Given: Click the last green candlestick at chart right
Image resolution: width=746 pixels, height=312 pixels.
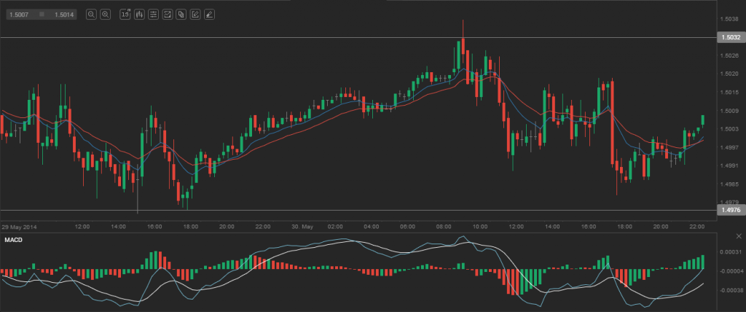Looking at the screenshot, I should click(703, 120).
